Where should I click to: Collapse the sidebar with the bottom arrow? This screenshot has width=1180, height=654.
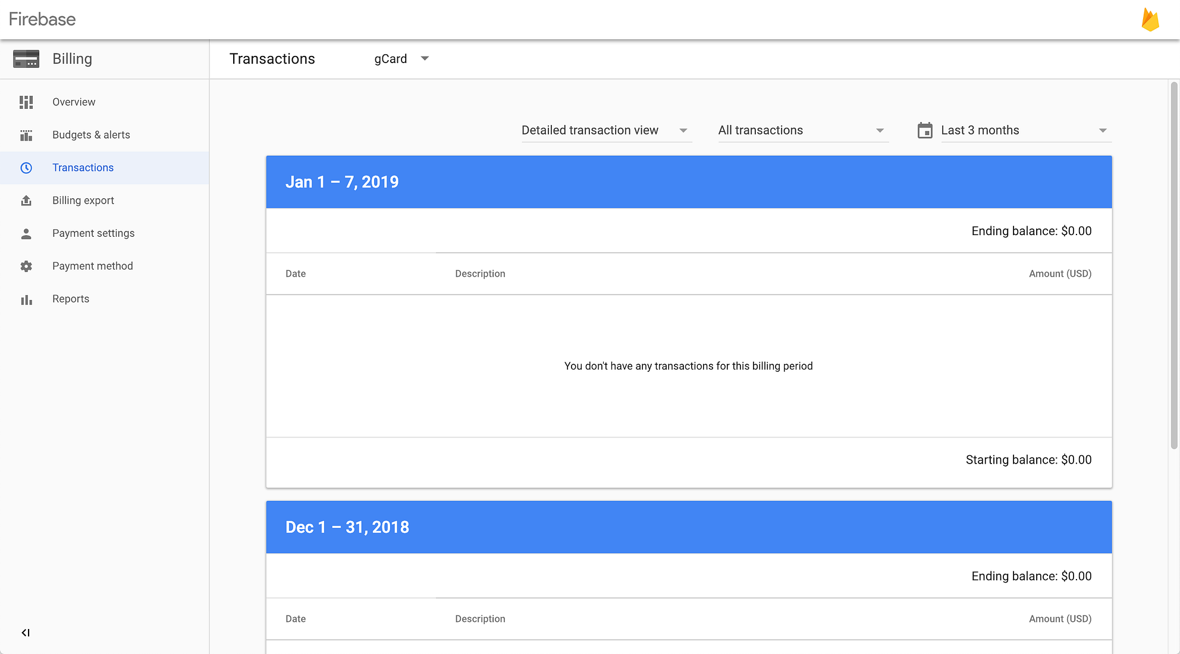(25, 633)
